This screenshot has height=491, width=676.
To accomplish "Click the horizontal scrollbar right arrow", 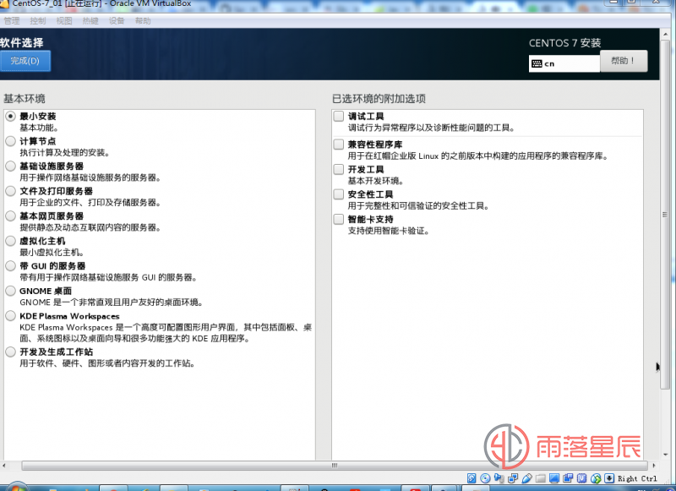I will tap(653, 466).
